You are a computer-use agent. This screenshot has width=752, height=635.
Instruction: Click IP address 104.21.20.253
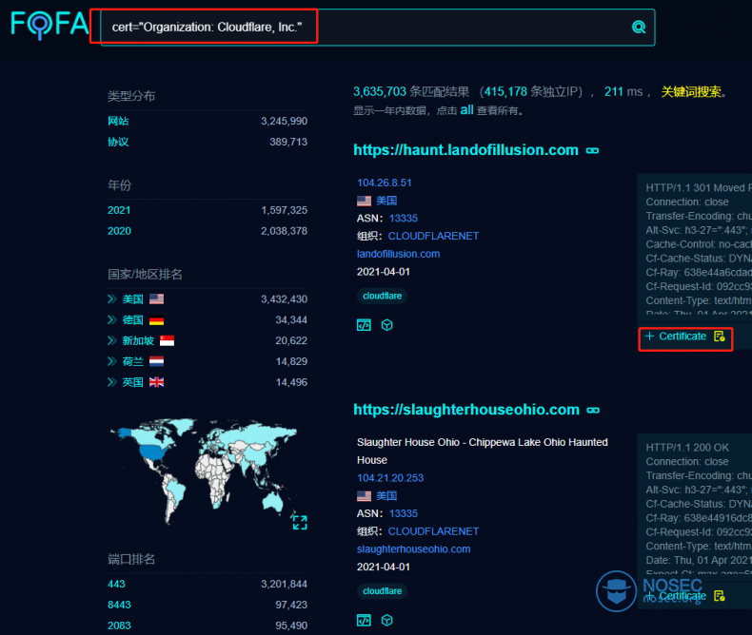tap(390, 478)
